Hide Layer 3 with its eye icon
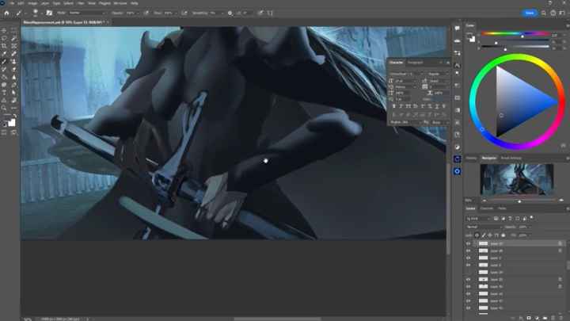This screenshot has height=321, width=570. [468, 258]
